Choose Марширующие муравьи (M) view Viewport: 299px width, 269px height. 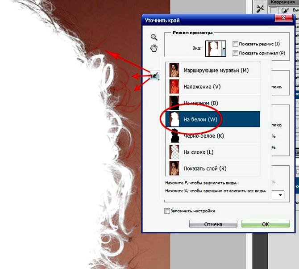[x=212, y=71]
